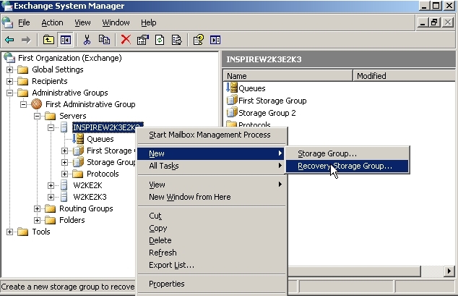Choose Properties from the context menu
The image size is (458, 296).
click(x=212, y=284)
